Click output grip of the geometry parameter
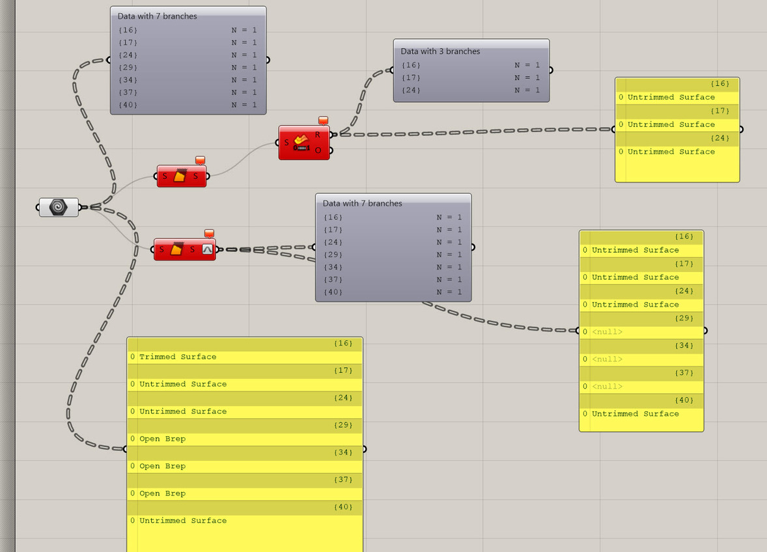 (80, 207)
